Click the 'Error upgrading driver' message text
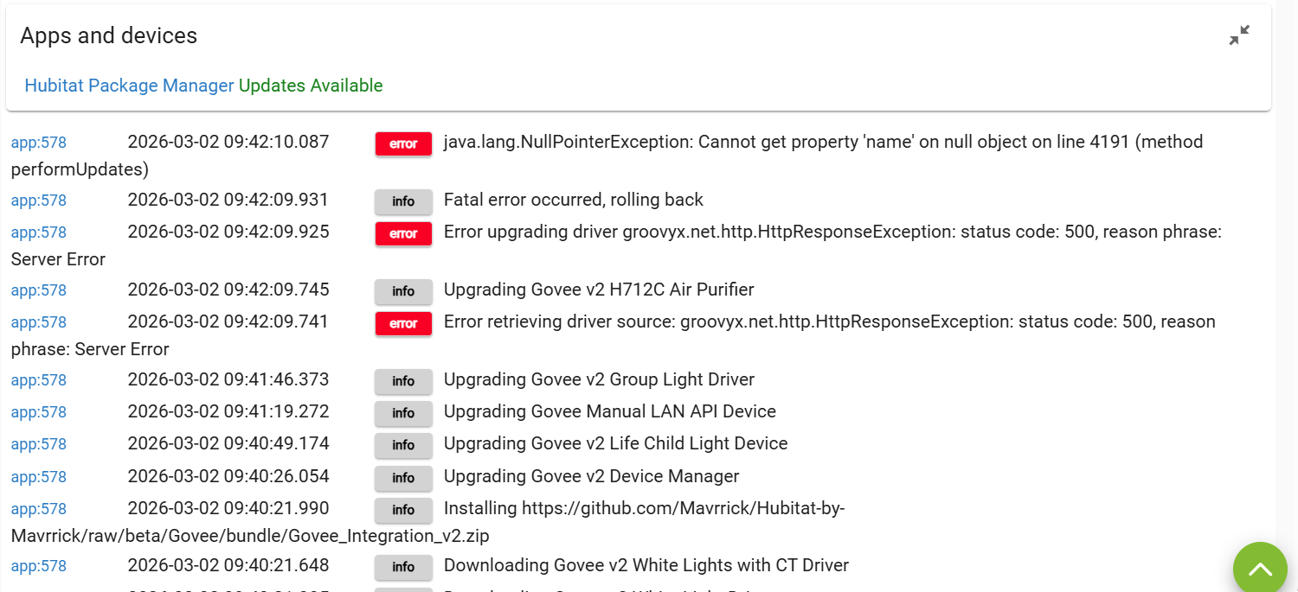Viewport: 1298px width, 592px height. click(x=616, y=245)
